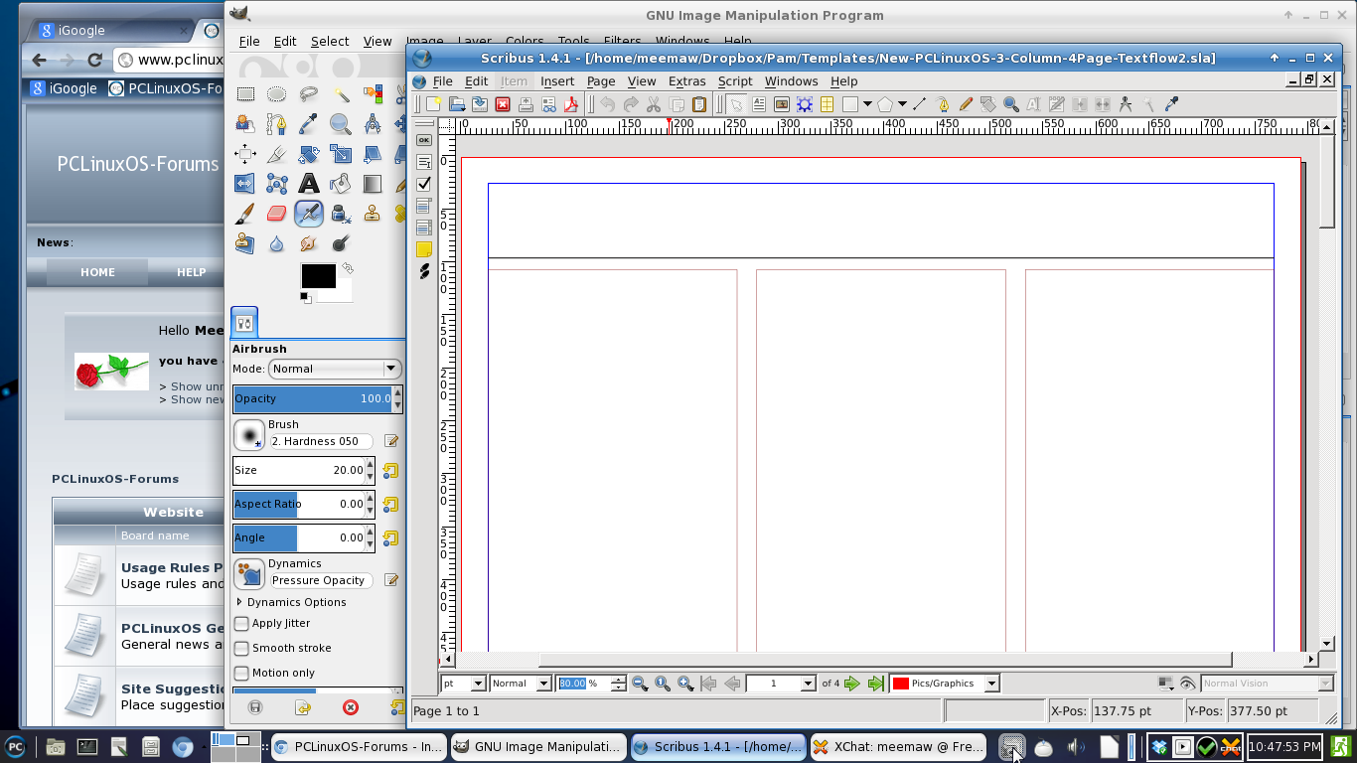Enable Motion only checkbox
The width and height of the screenshot is (1357, 763).
(x=241, y=673)
